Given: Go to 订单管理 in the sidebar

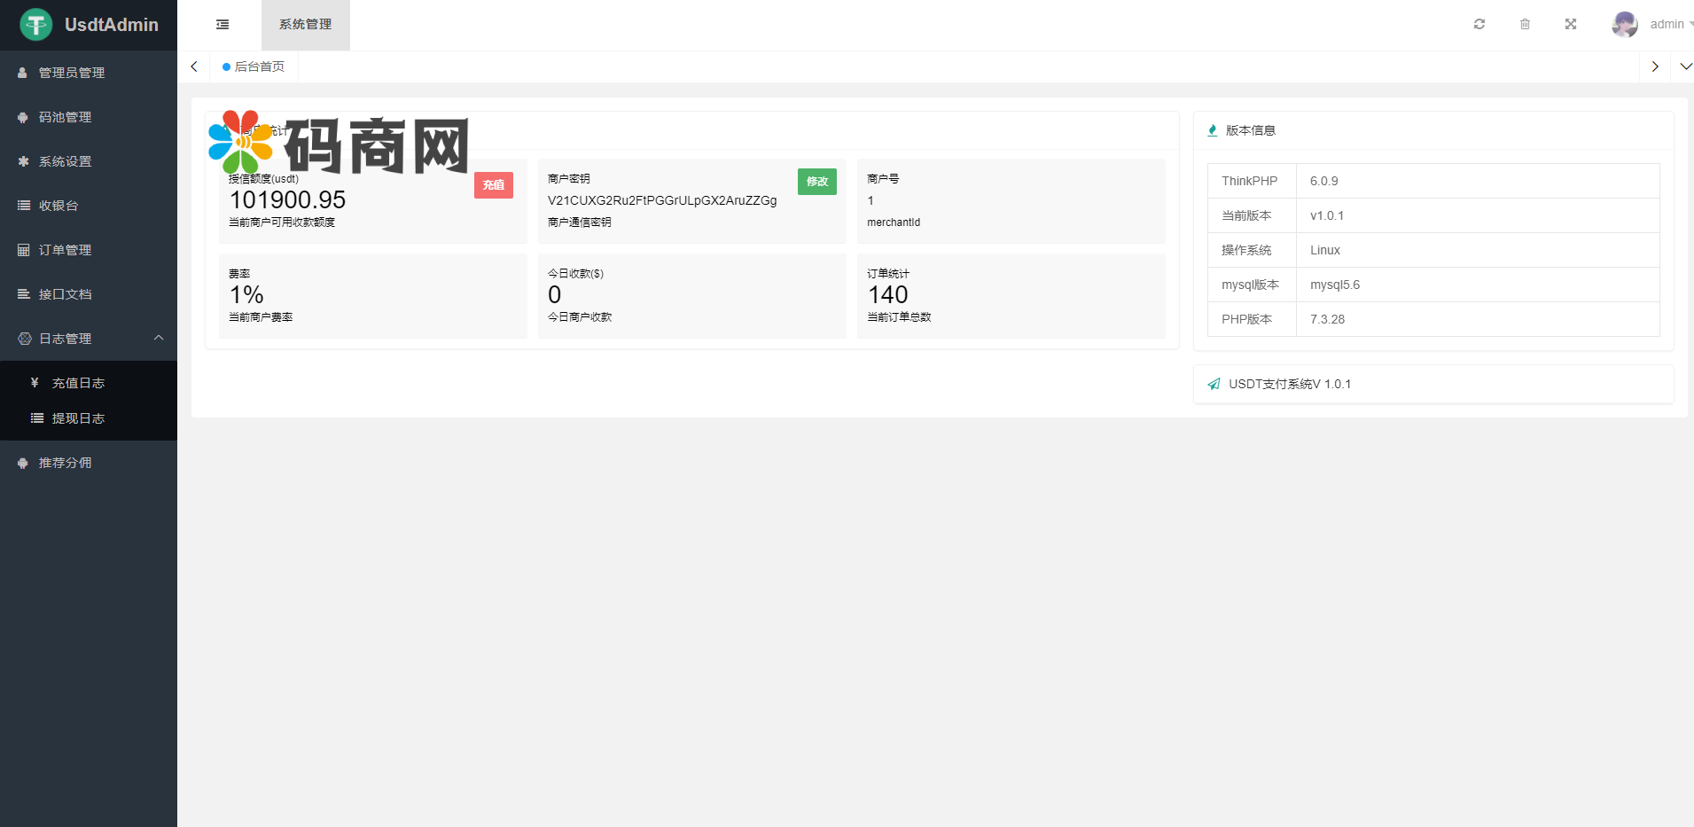Looking at the screenshot, I should tap(65, 250).
